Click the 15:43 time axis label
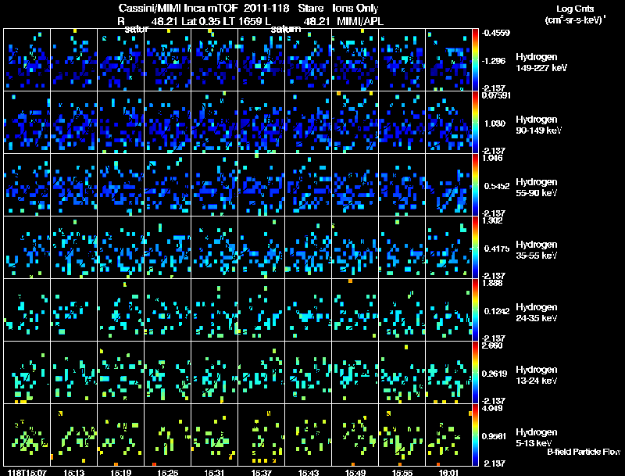The width and height of the screenshot is (625, 476). pyautogui.click(x=309, y=473)
